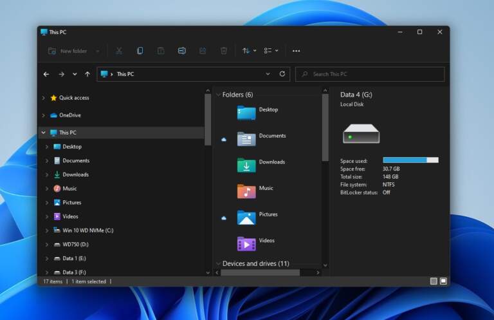Click right arrow of horizontal scrollbar
The width and height of the screenshot is (494, 320).
tap(318, 273)
